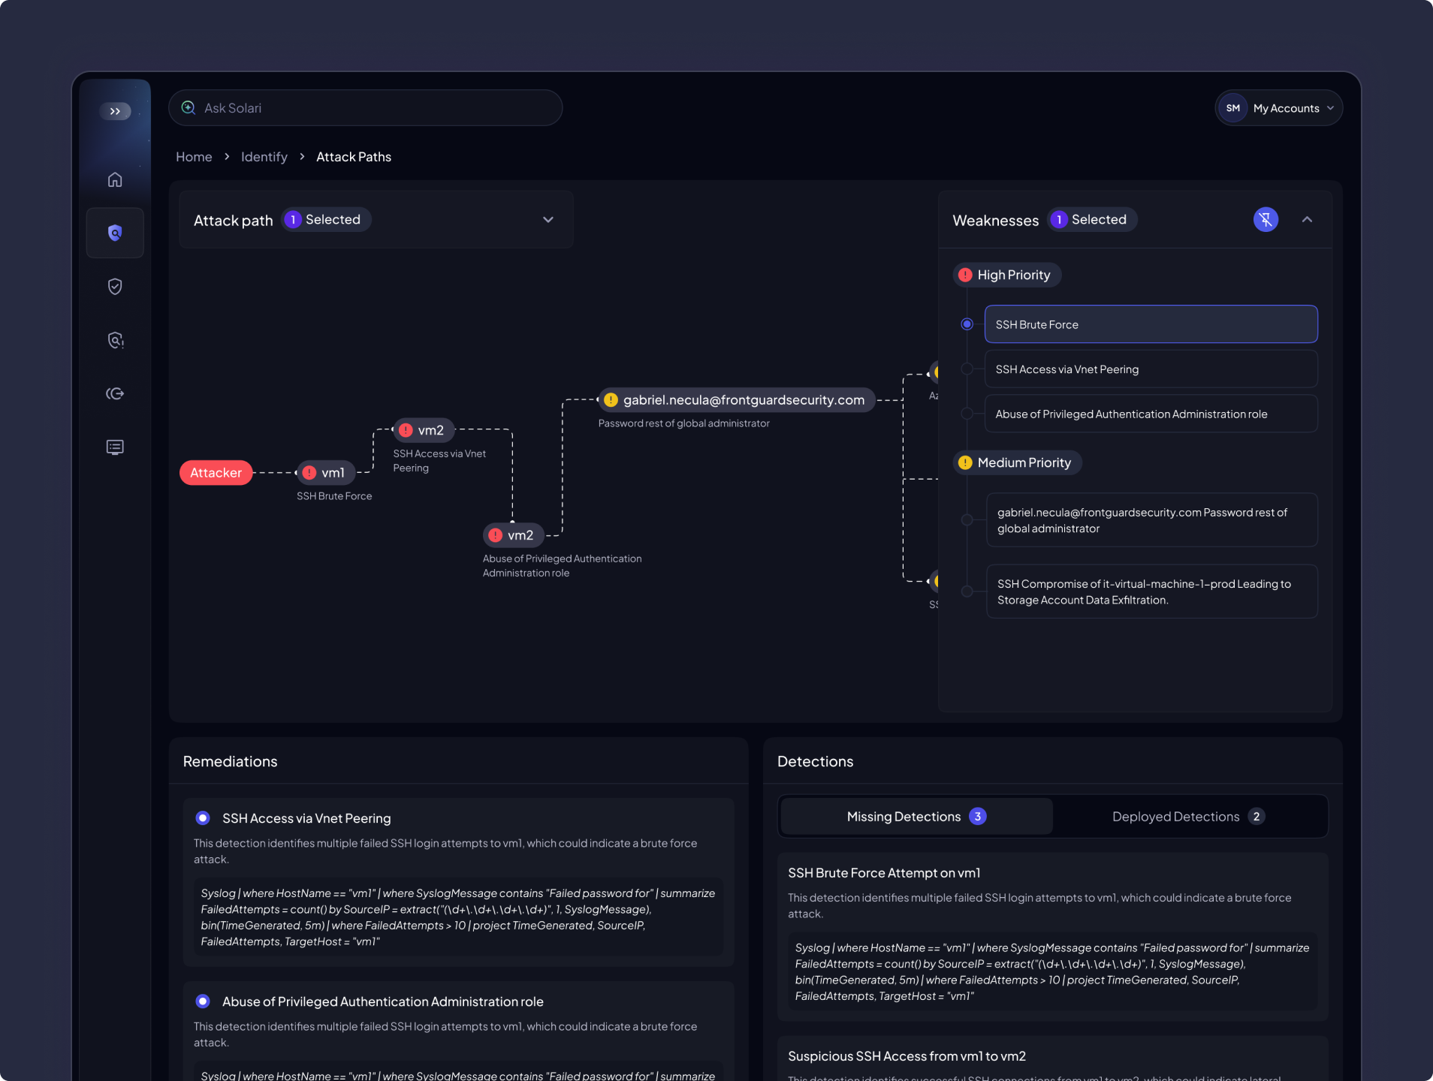
Task: Click the vm2 node labeled SSH Access via Vnet Peering
Action: 424,430
